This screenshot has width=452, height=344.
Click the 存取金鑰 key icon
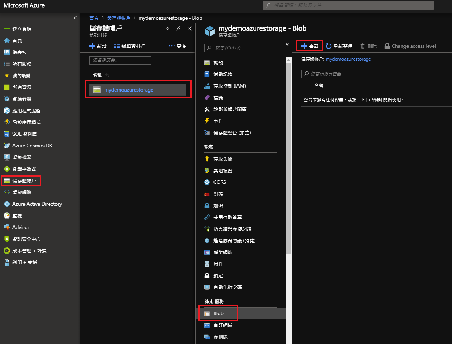tap(207, 159)
